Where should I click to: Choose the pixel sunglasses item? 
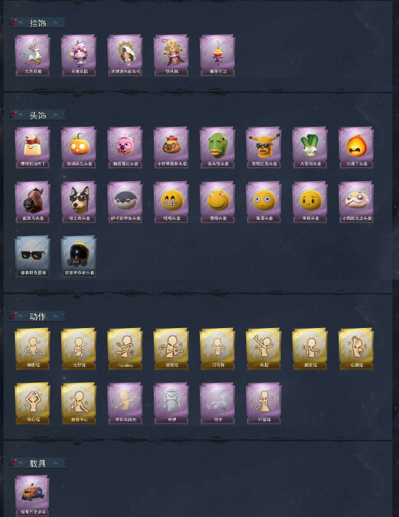coord(32,256)
